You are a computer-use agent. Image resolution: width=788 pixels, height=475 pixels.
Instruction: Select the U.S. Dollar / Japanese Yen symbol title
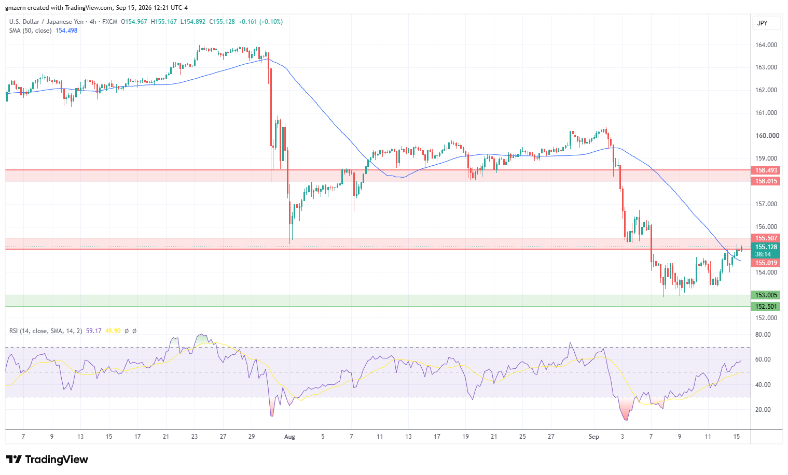click(x=47, y=22)
